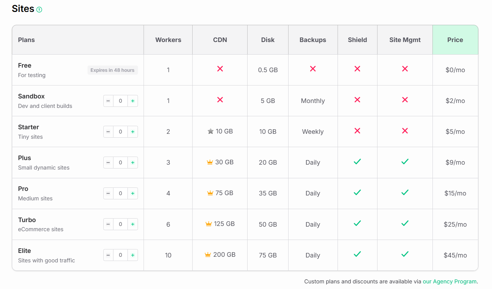Increase Starter plan quantity with plus button

[133, 132]
